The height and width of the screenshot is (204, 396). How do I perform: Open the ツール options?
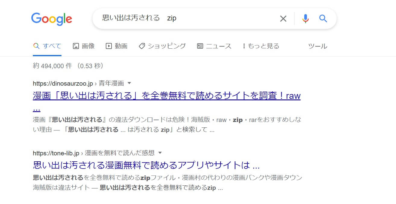tap(318, 46)
